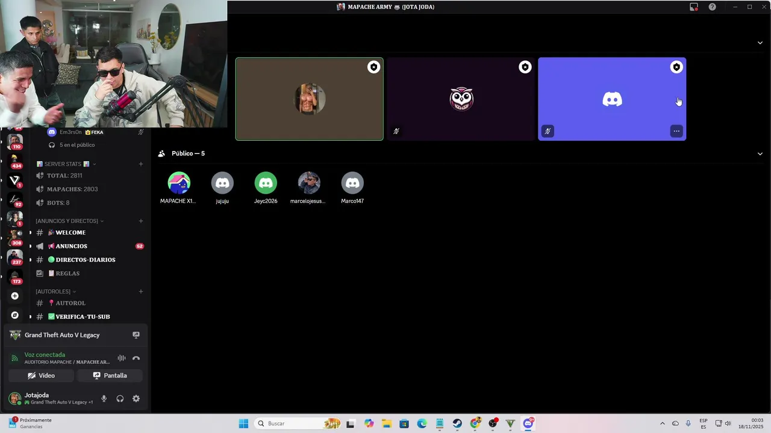Screen dimensions: 771x433
Task: Add channel to AUTOROLES with the plus
Action: pyautogui.click(x=141, y=291)
